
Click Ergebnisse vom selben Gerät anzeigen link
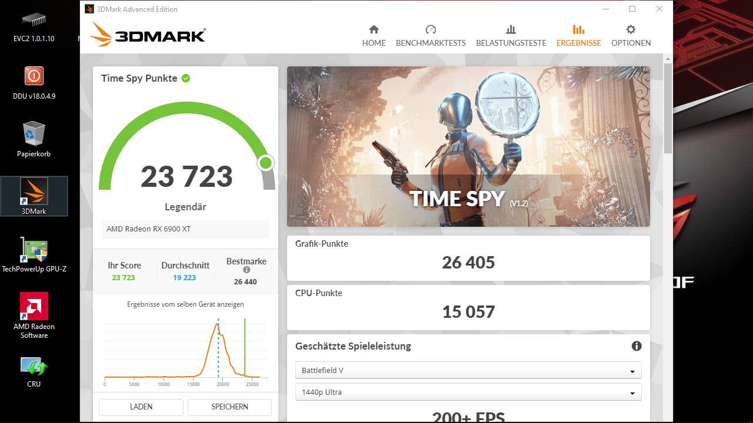pos(185,304)
